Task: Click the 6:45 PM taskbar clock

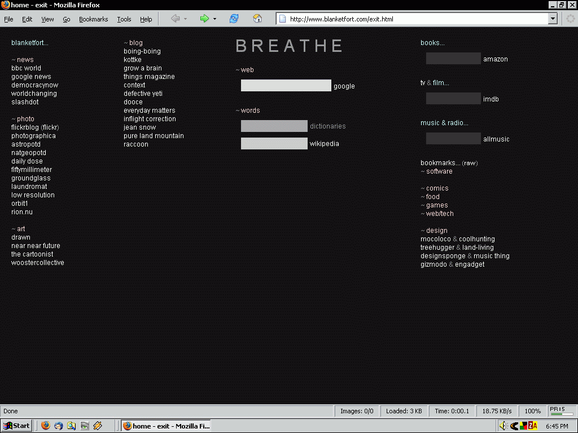Action: pyautogui.click(x=557, y=426)
